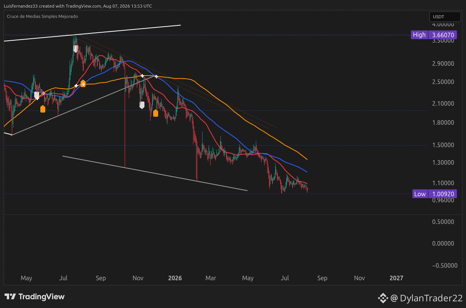The width and height of the screenshot is (466, 308).
Task: Click the 0.00000 price axis label
Action: (443, 243)
